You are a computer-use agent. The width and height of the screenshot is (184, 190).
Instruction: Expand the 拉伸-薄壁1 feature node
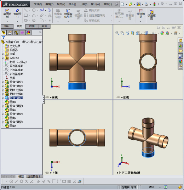(3, 82)
